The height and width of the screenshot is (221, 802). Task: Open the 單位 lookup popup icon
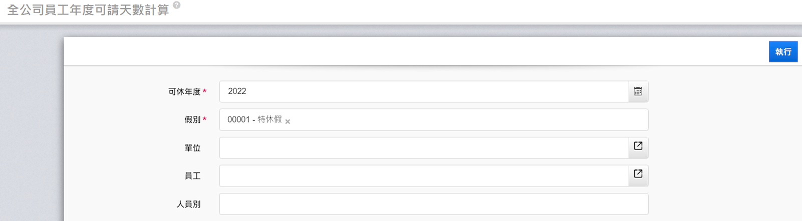coord(638,146)
